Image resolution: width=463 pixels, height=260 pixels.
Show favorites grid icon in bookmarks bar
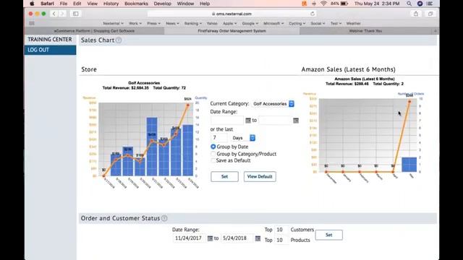coord(32,23)
